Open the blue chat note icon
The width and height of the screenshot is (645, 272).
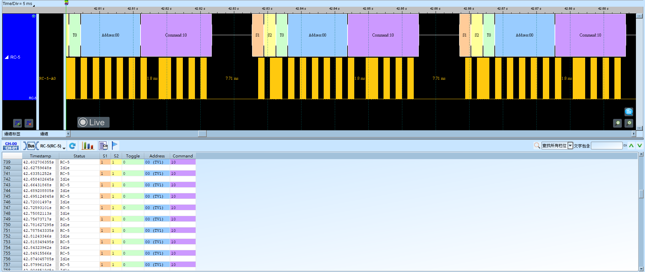tap(629, 112)
